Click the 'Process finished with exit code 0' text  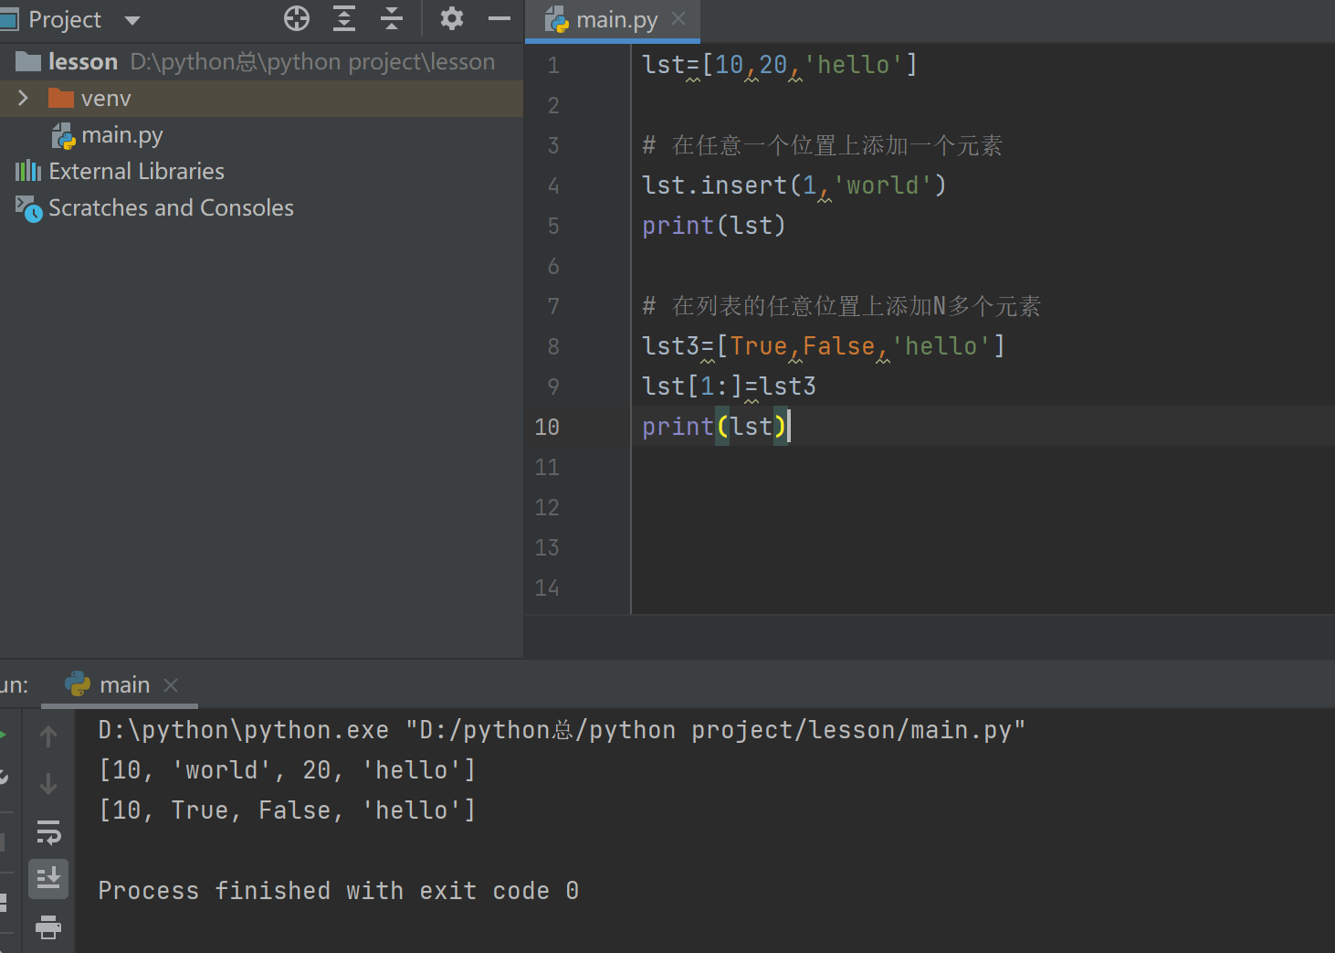pyautogui.click(x=338, y=891)
